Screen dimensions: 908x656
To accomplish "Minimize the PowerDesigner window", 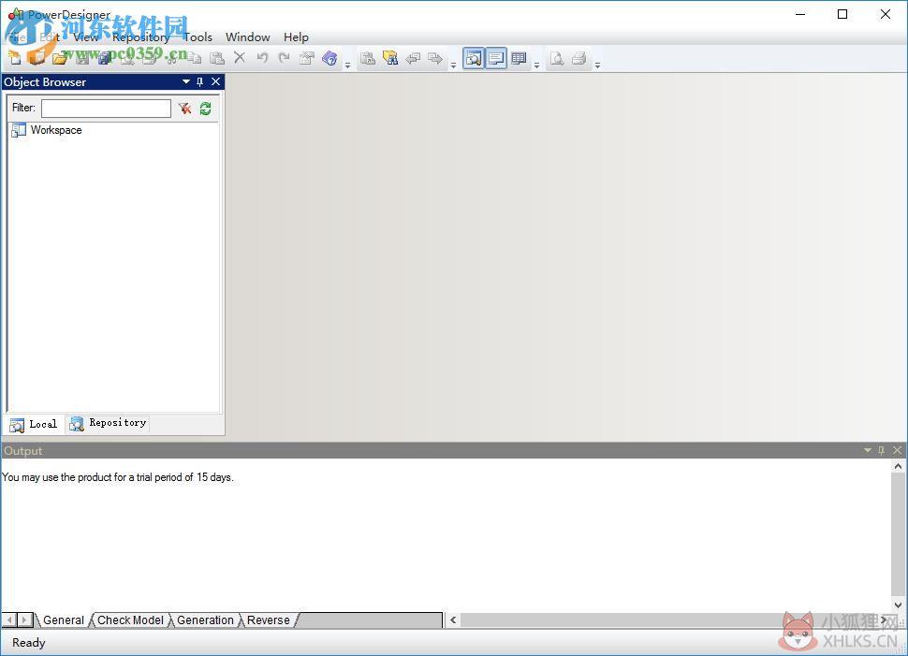I will pos(800,14).
